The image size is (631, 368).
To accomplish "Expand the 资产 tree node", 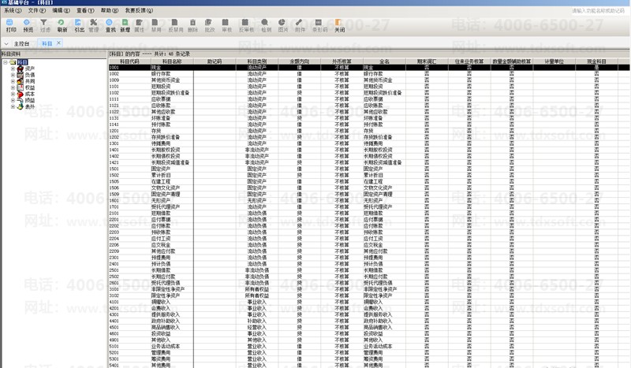I will click(x=13, y=69).
